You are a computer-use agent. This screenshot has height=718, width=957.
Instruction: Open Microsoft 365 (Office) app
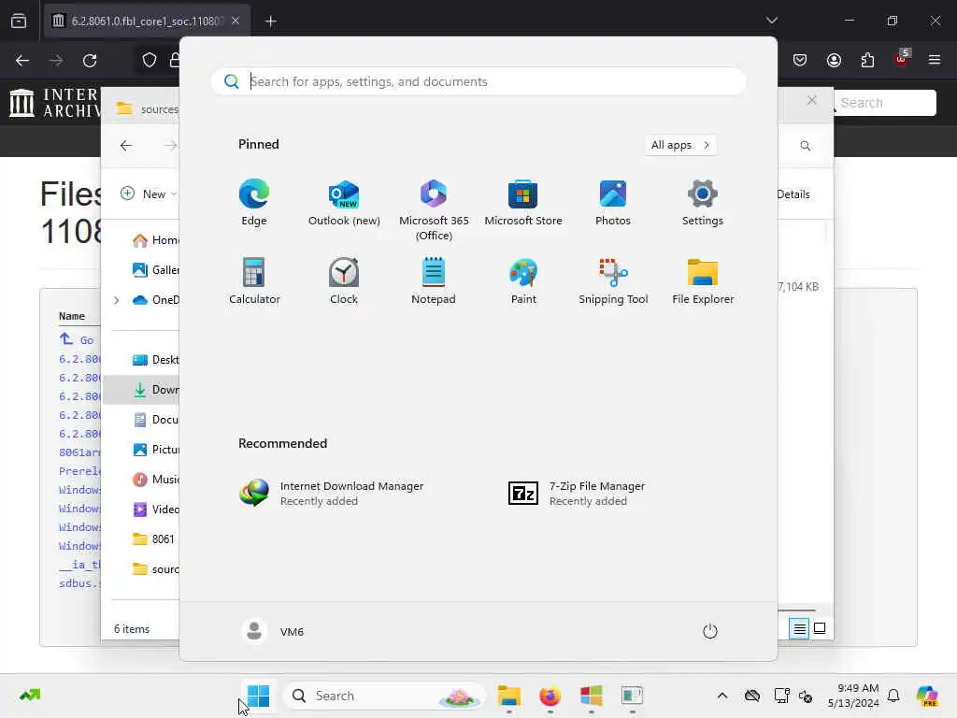click(434, 209)
